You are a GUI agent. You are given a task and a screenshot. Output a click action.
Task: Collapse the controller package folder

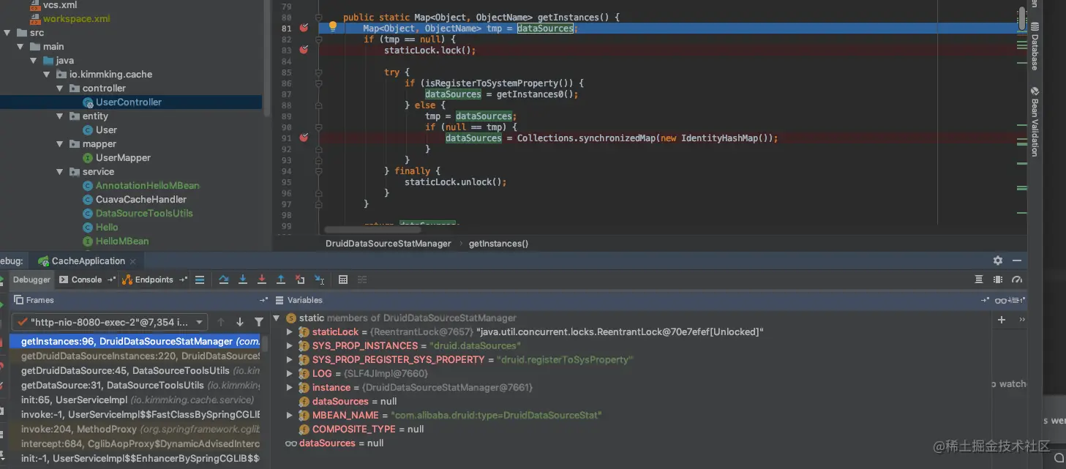click(60, 89)
